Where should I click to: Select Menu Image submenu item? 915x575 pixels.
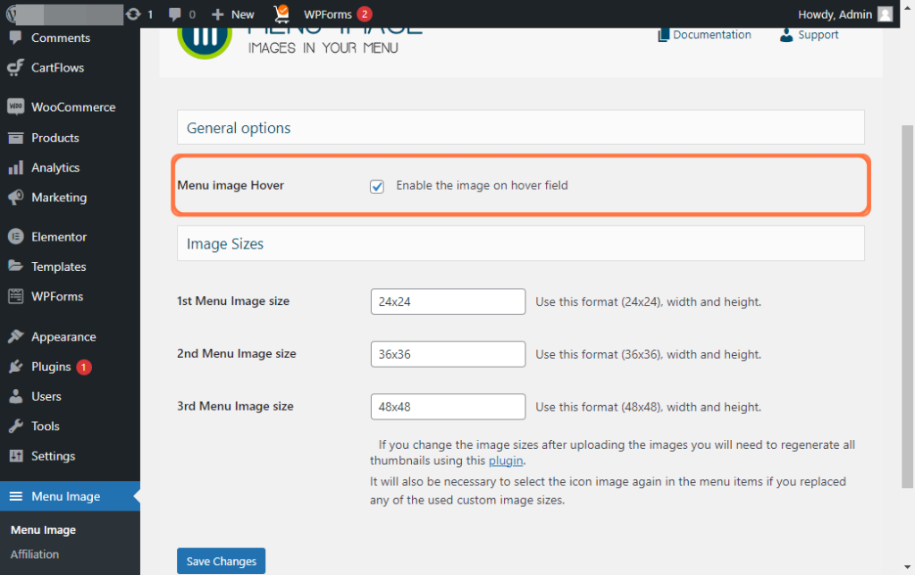[x=43, y=530]
